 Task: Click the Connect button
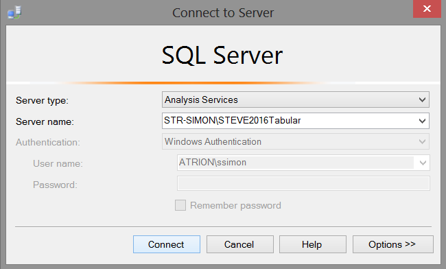[167, 244]
